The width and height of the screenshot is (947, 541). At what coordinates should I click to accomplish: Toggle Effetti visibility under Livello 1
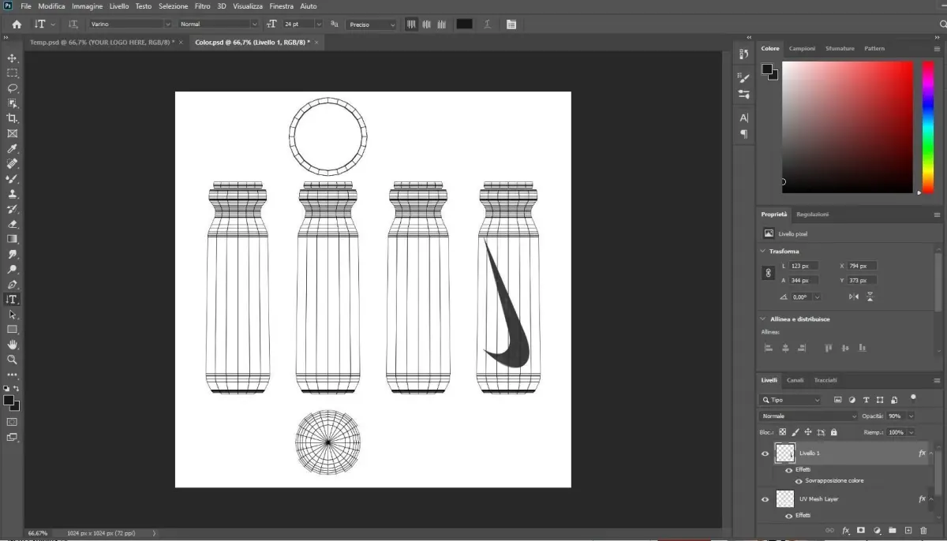pos(789,470)
